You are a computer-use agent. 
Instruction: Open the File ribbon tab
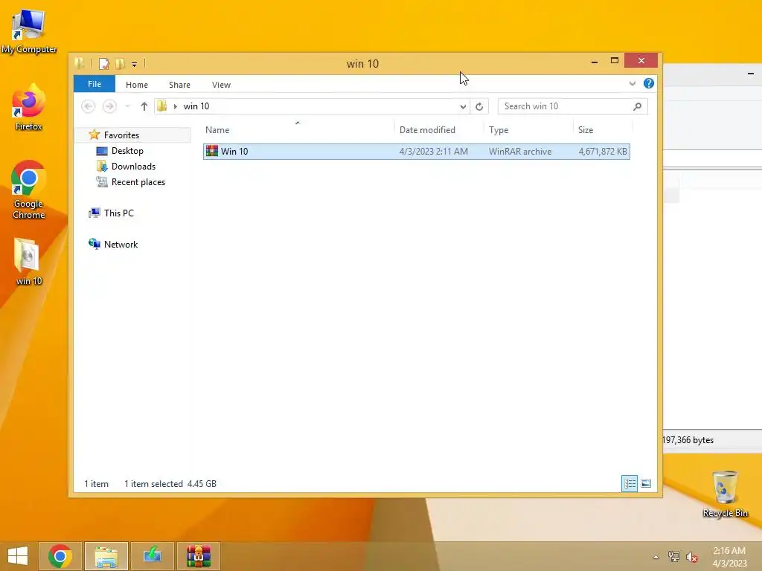tap(95, 84)
